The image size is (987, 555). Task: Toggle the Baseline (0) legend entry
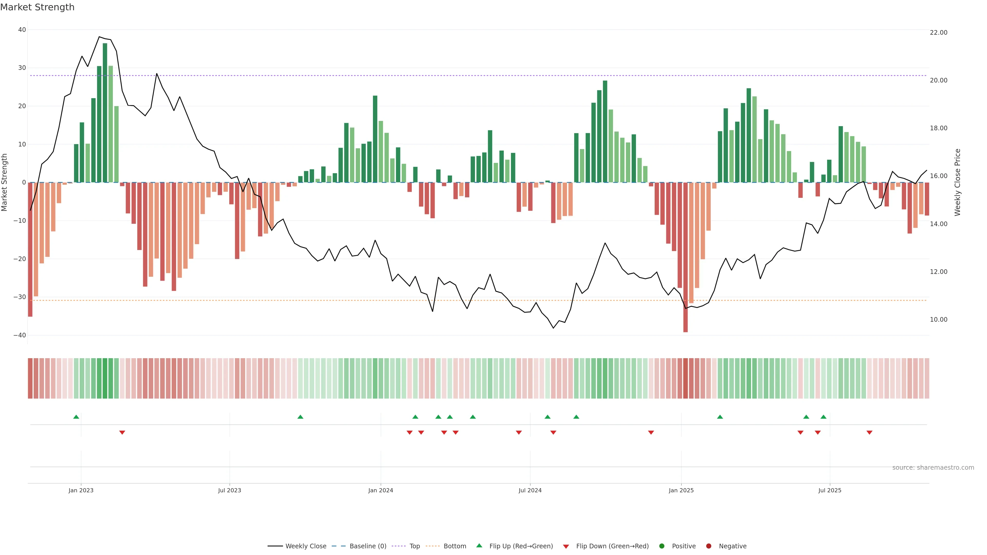(368, 546)
